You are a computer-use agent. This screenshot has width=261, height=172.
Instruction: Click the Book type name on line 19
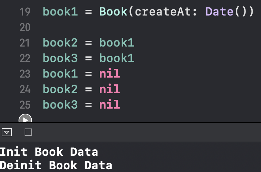113,12
